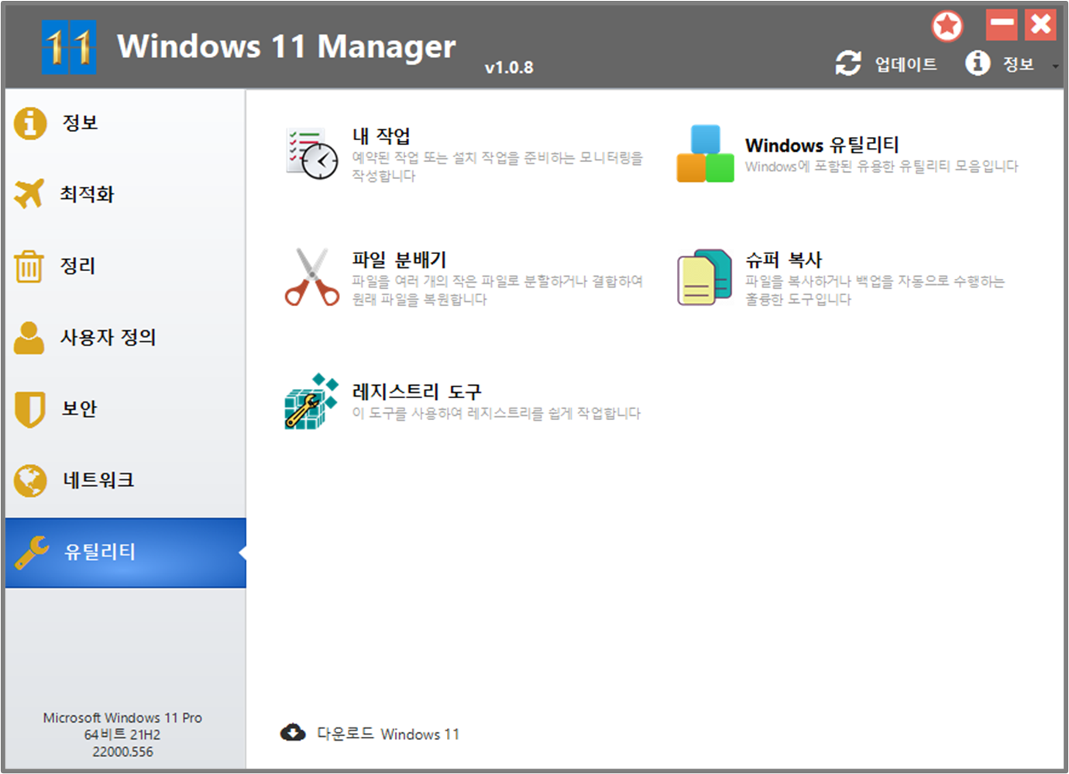Click the 보안 shield icon
This screenshot has height=774, width=1069.
(x=29, y=409)
